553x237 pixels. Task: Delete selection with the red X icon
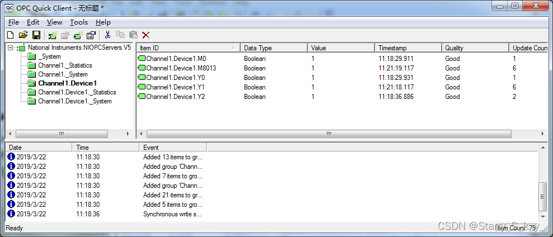146,35
